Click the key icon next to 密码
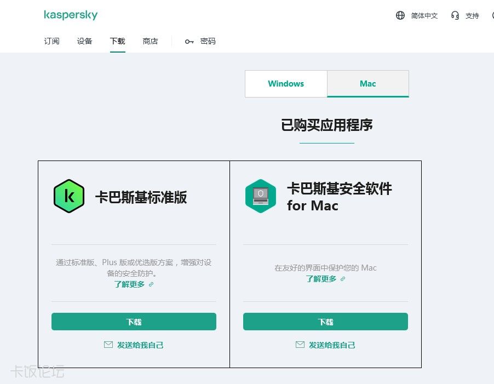Screen dimensions: 494x384 [x=189, y=42]
